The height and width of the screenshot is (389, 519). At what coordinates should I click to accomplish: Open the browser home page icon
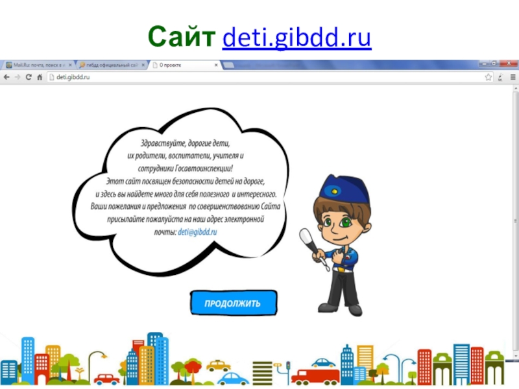[x=40, y=77]
